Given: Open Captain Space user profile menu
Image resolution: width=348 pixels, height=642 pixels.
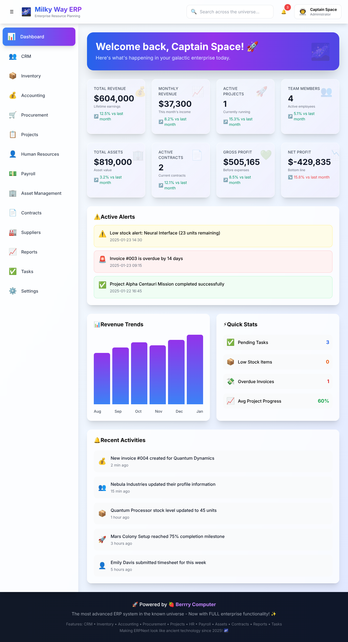Looking at the screenshot, I should (318, 12).
